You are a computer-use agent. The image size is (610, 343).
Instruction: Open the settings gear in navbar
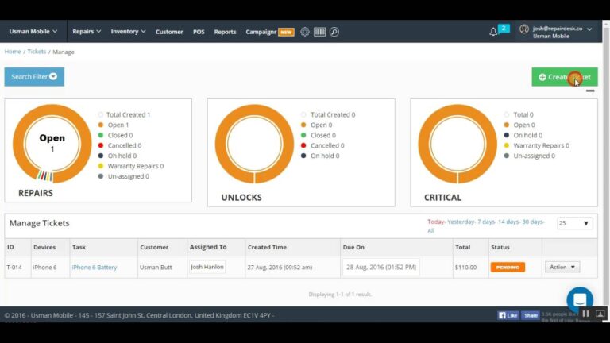305,32
